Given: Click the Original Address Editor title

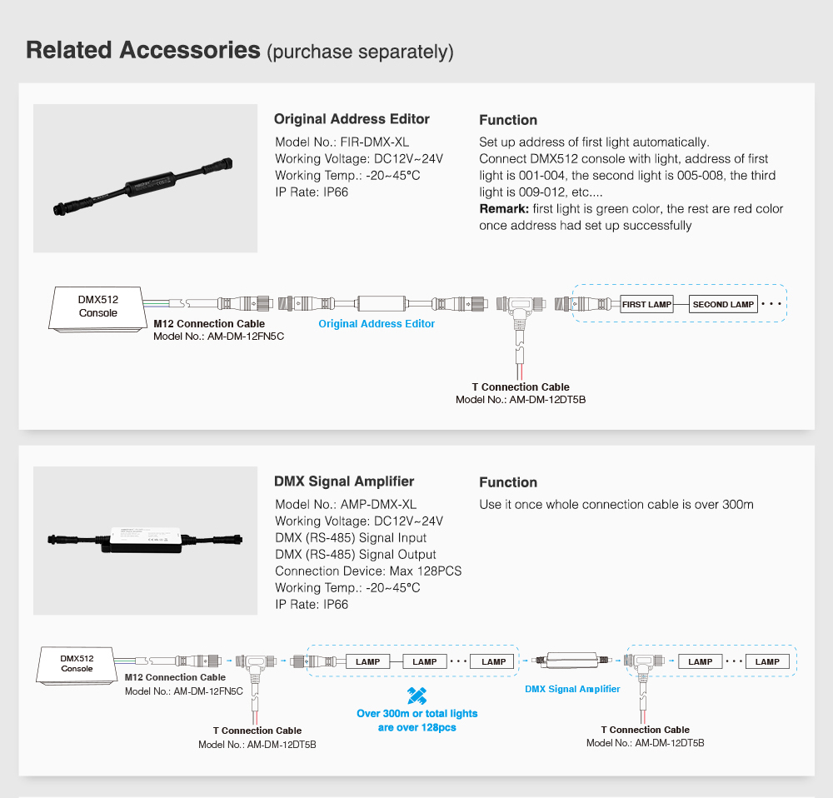Looking at the screenshot, I should pyautogui.click(x=352, y=119).
